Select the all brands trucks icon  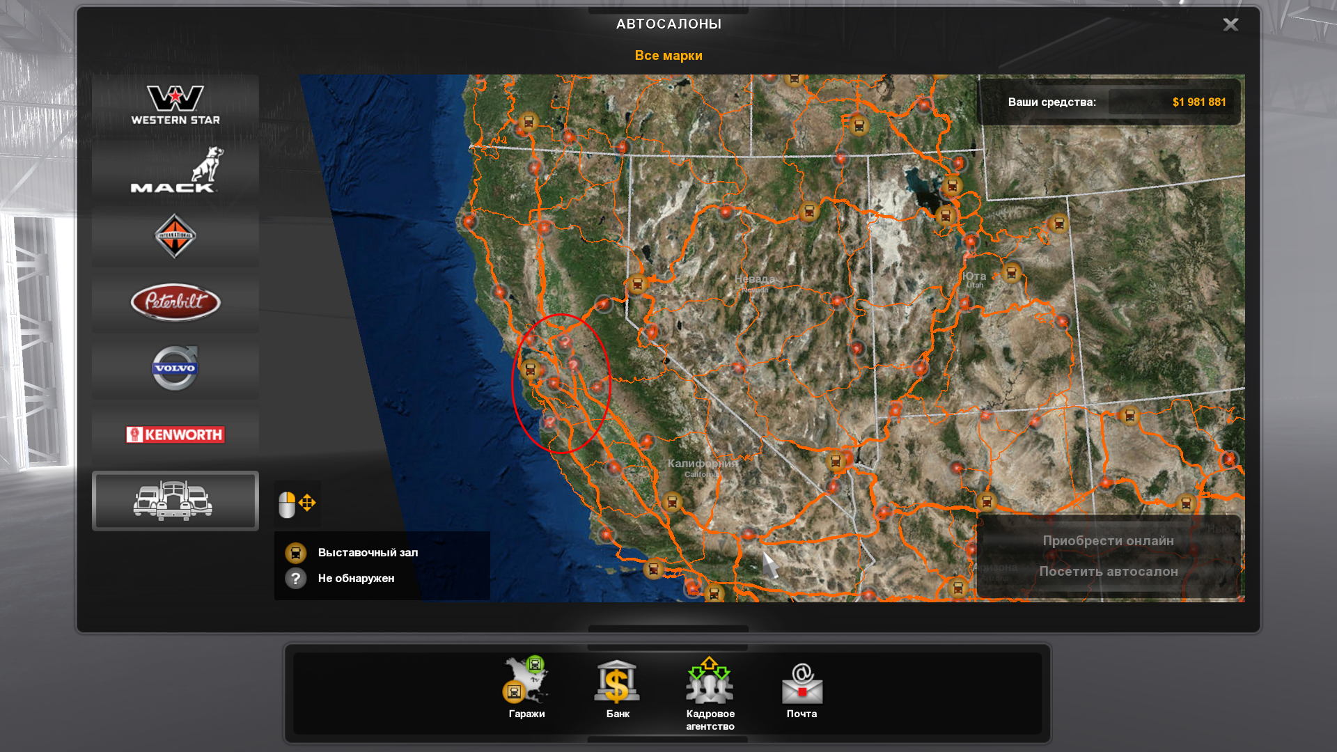coord(175,501)
